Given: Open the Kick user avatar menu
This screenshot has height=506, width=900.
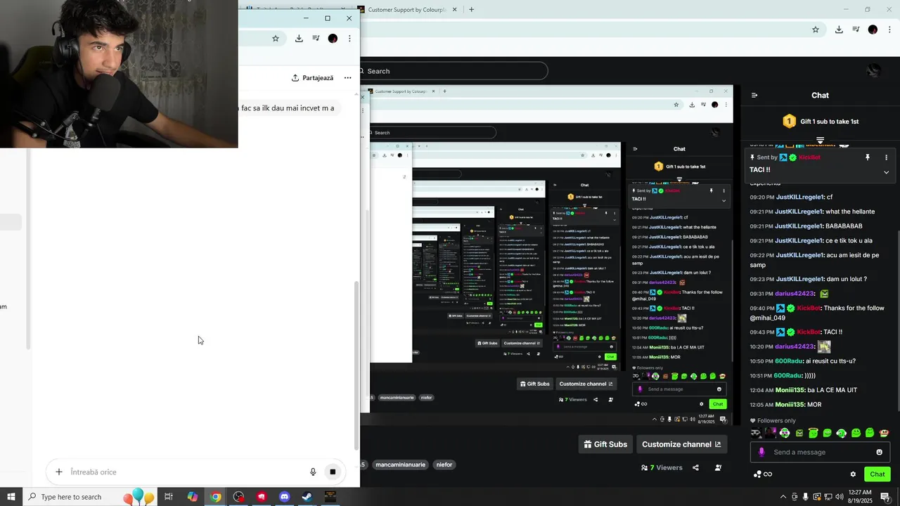Looking at the screenshot, I should (874, 71).
